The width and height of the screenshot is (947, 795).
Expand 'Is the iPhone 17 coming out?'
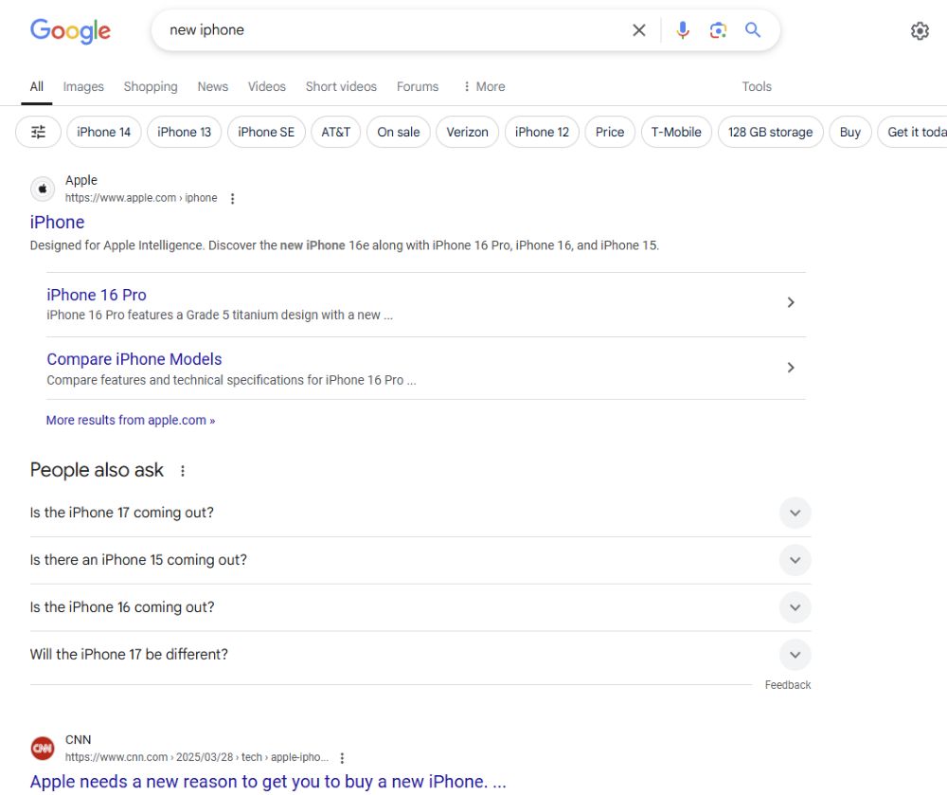click(795, 513)
